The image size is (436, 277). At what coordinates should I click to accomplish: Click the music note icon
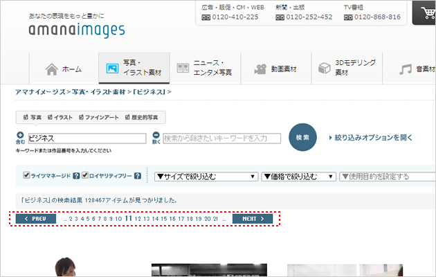pyautogui.click(x=406, y=69)
